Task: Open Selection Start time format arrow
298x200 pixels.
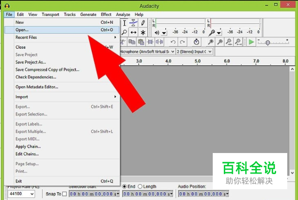Action: 118,194
